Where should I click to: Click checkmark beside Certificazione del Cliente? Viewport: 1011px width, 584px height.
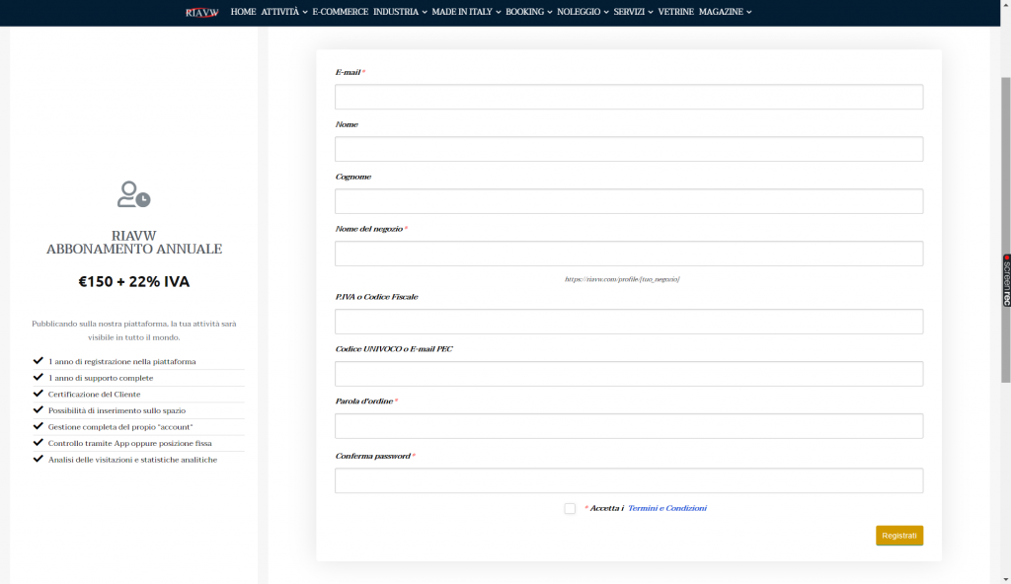[x=39, y=394]
